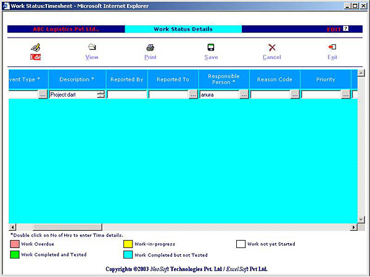
Task: Click the View folder icon
Action: point(92,47)
